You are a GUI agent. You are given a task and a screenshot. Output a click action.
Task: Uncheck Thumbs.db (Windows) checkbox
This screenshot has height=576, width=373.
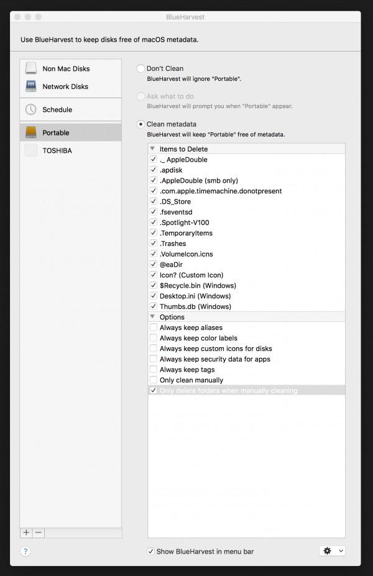coord(154,306)
